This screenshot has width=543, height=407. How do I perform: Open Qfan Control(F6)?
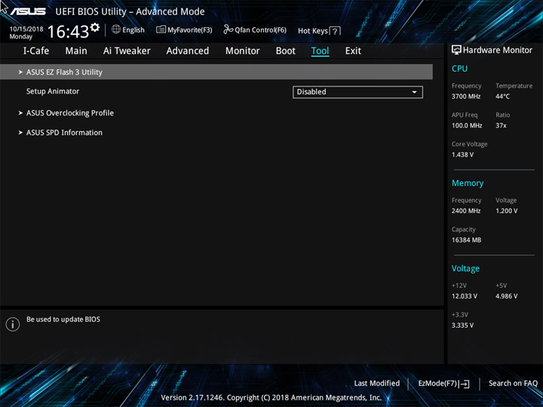(x=255, y=29)
